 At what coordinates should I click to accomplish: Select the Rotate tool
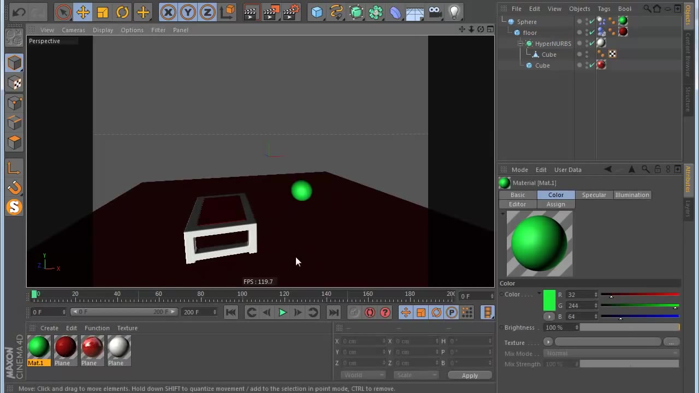point(122,12)
